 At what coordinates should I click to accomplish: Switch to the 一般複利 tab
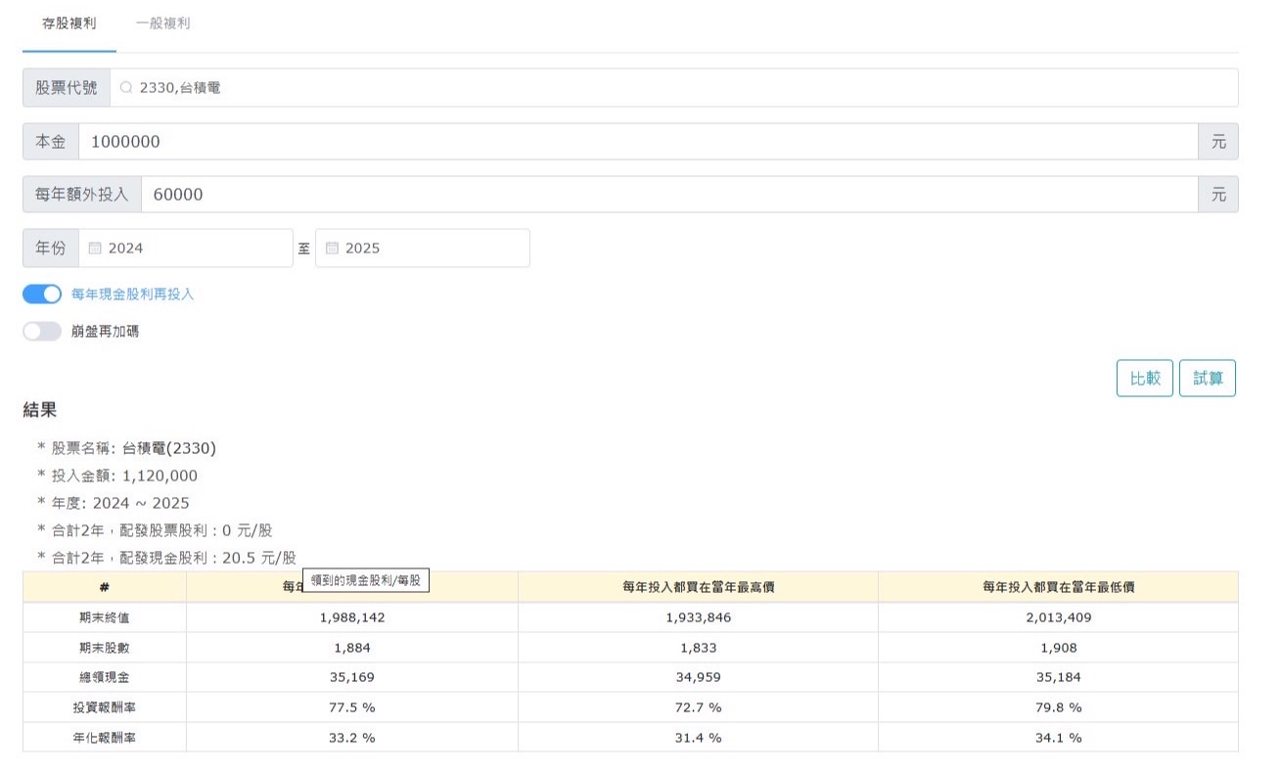click(163, 23)
